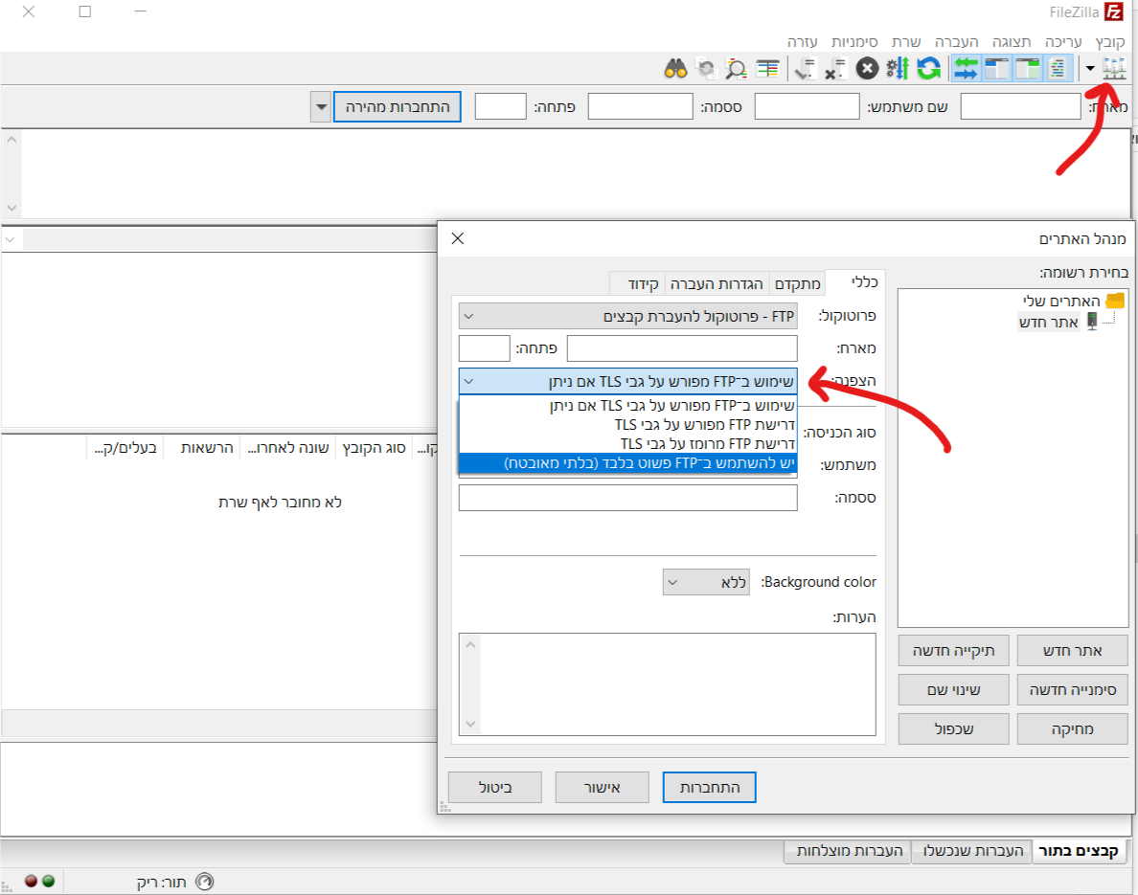This screenshot has width=1138, height=895.
Task: Click the synchronized browsing toolbar icon
Action: (x=705, y=69)
